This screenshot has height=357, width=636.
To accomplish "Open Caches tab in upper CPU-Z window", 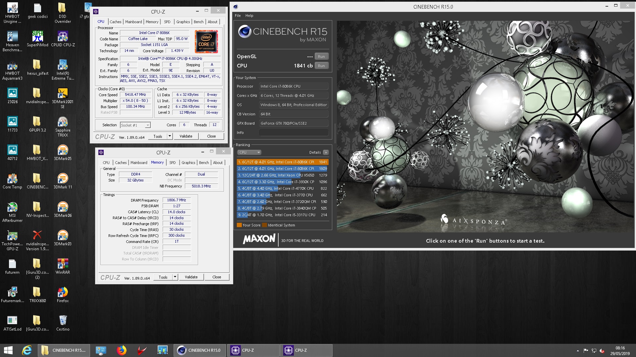I will 116,22.
